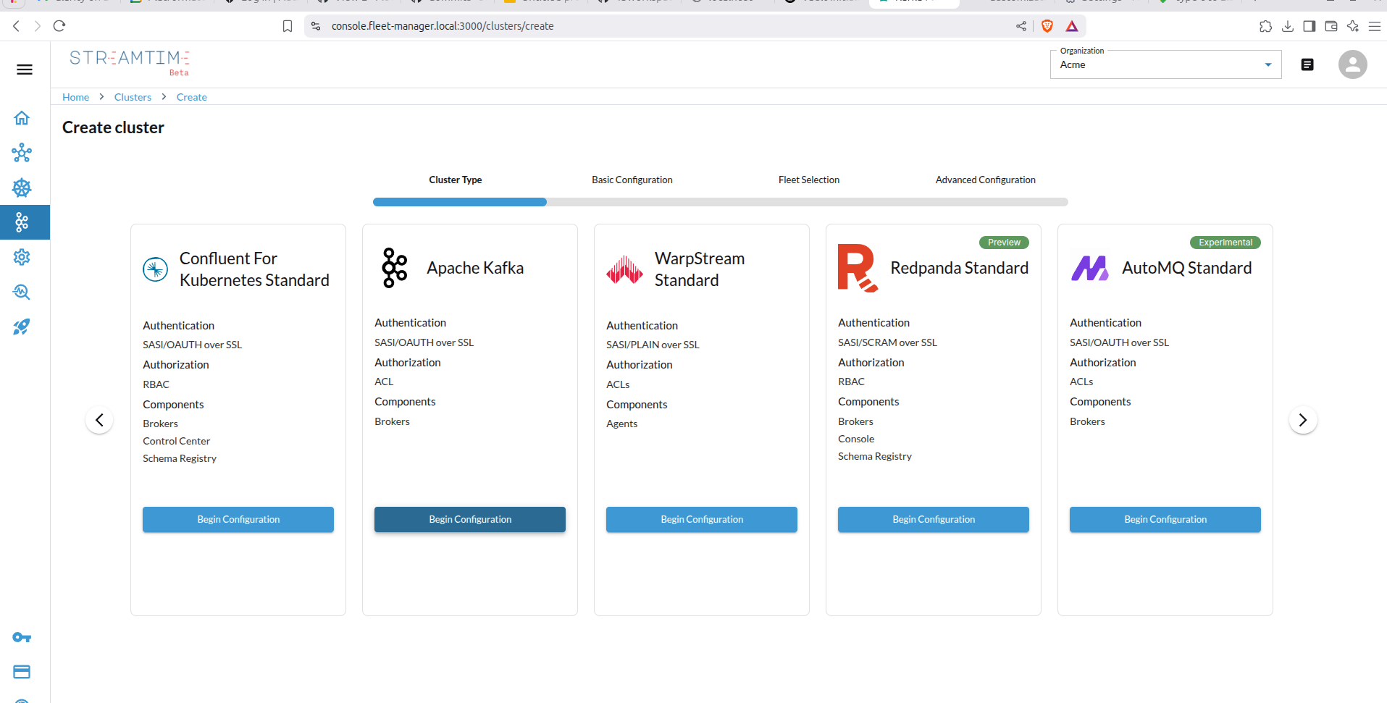The image size is (1387, 703).
Task: Open the browser wallet icon
Action: click(1331, 26)
